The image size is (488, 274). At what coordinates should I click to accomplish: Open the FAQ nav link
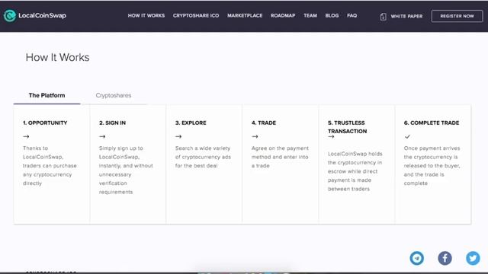point(352,15)
